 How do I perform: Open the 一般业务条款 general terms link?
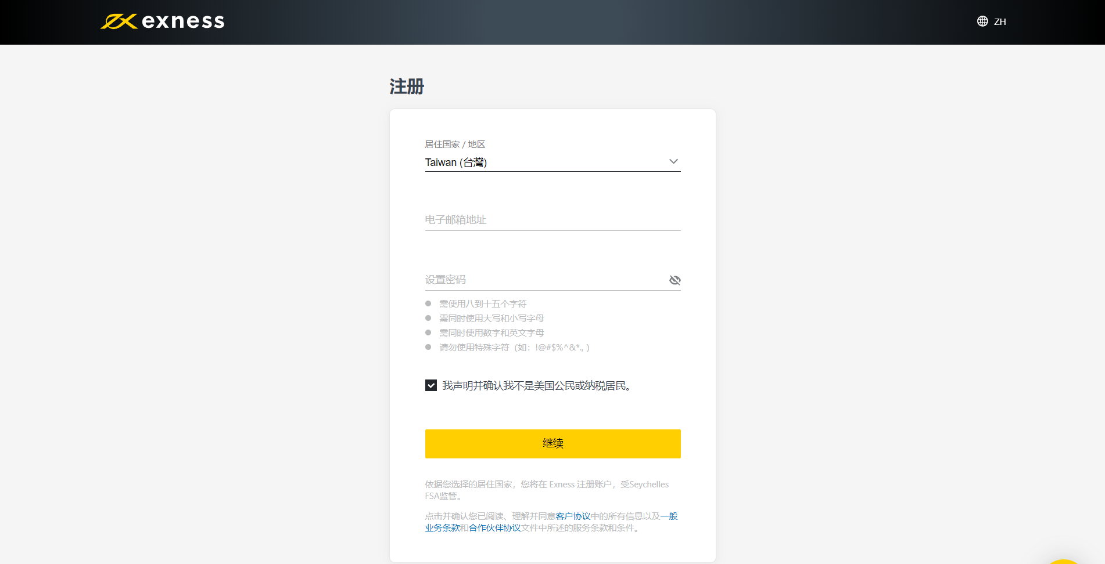pos(669,516)
